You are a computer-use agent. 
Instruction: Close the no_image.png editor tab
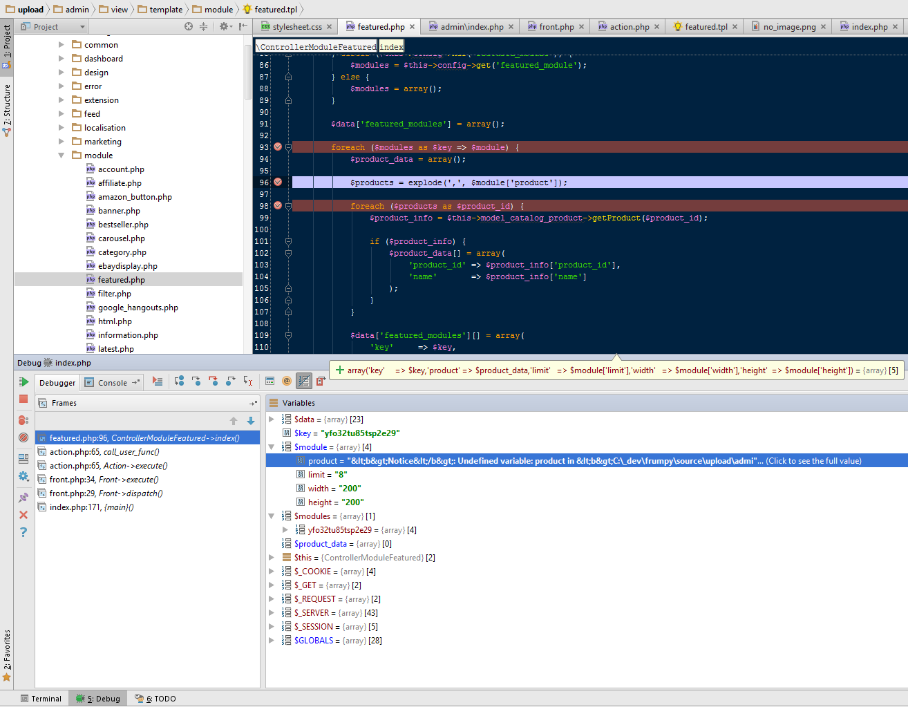[823, 27]
